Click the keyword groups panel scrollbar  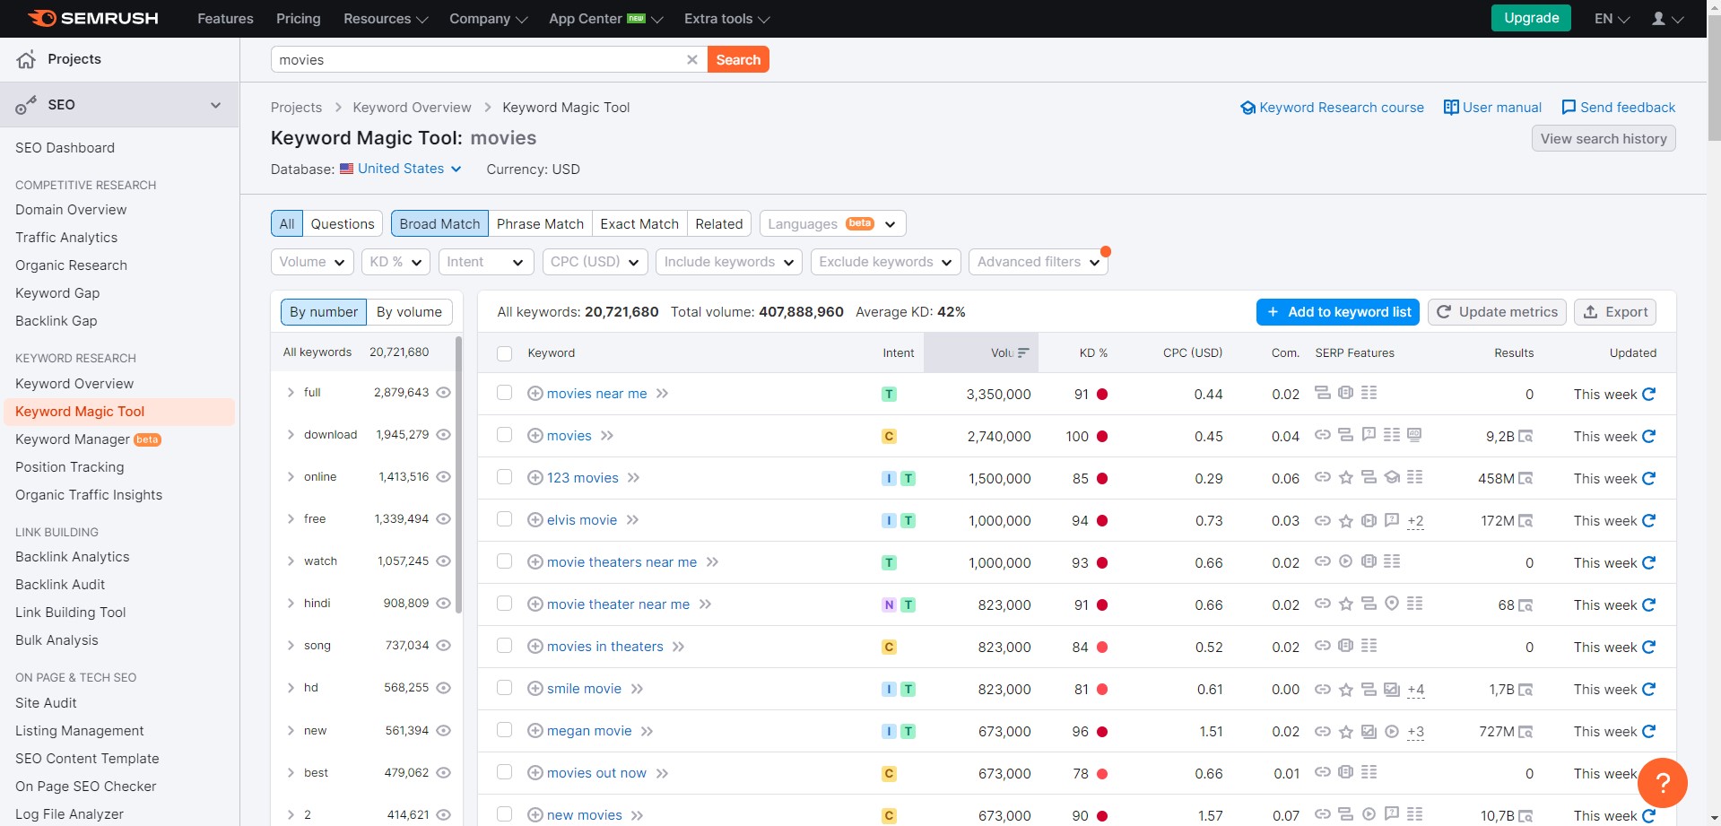(x=458, y=475)
